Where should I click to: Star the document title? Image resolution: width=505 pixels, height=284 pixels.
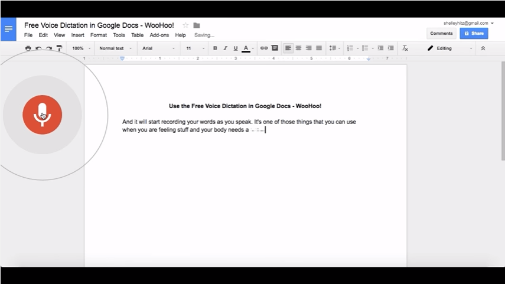185,25
